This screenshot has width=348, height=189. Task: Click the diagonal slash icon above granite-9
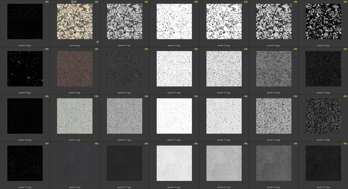(x=75, y=2)
